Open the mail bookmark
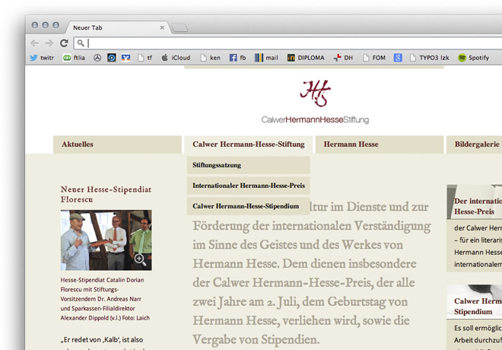The width and height of the screenshot is (502, 350). click(266, 58)
